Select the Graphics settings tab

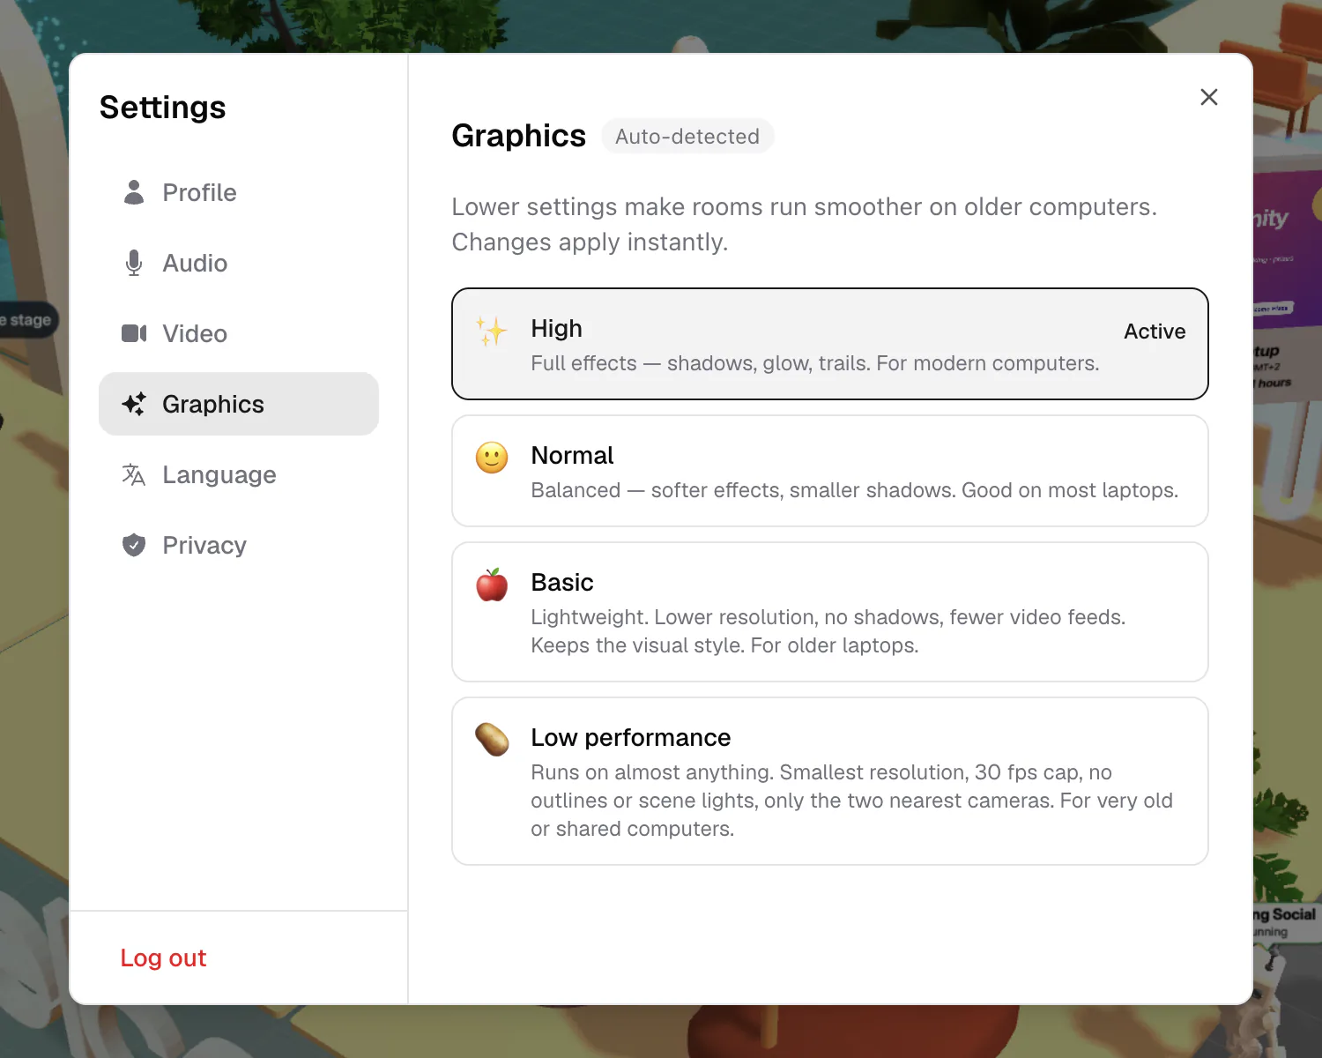(x=239, y=404)
